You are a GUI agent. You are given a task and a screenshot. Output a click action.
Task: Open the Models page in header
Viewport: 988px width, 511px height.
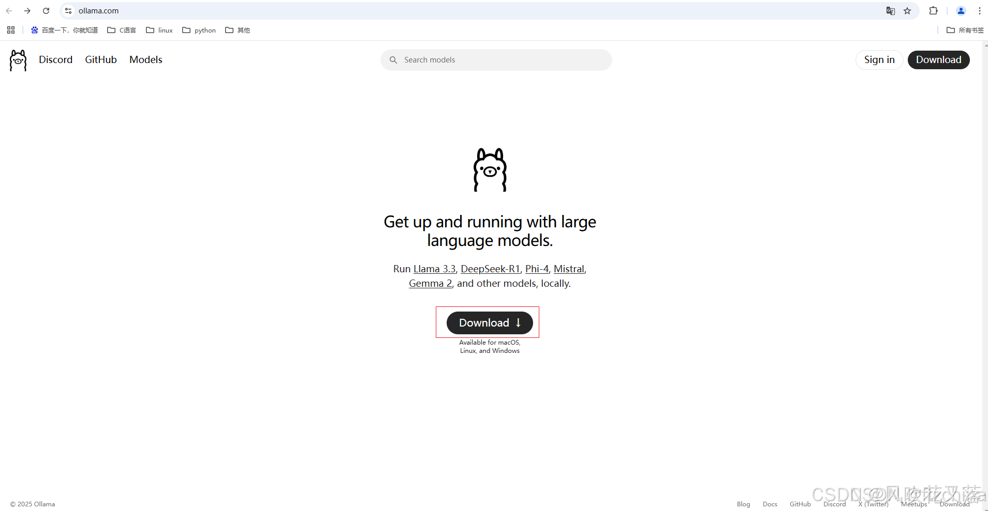tap(146, 60)
